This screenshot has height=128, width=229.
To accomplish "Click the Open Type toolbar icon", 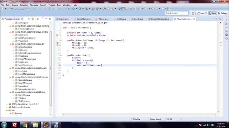I will point(104,9).
